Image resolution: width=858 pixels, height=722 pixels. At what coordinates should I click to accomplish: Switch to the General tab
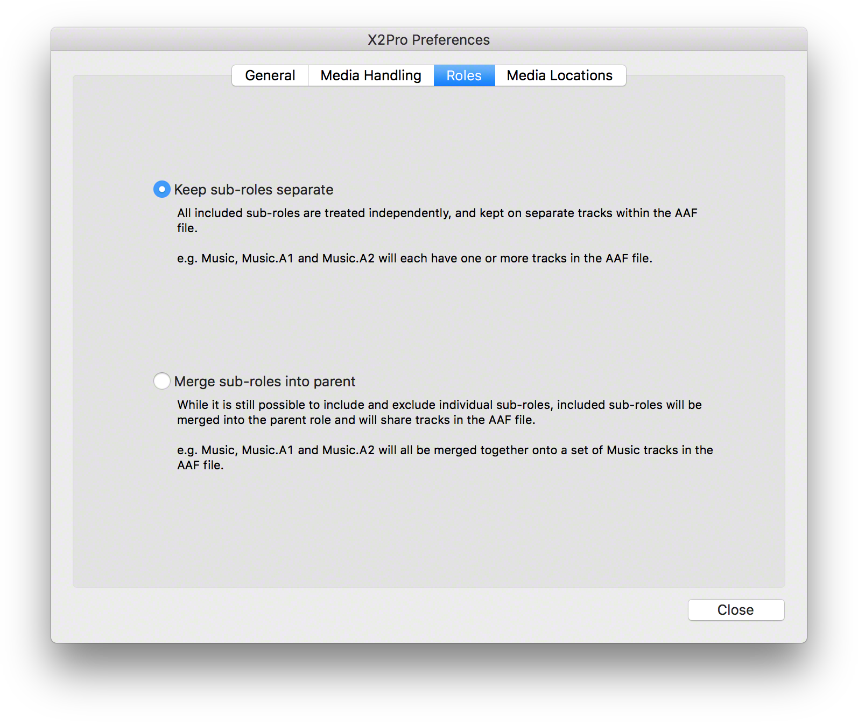click(x=270, y=75)
